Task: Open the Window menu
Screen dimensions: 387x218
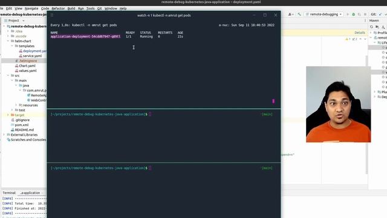Action: [111, 8]
